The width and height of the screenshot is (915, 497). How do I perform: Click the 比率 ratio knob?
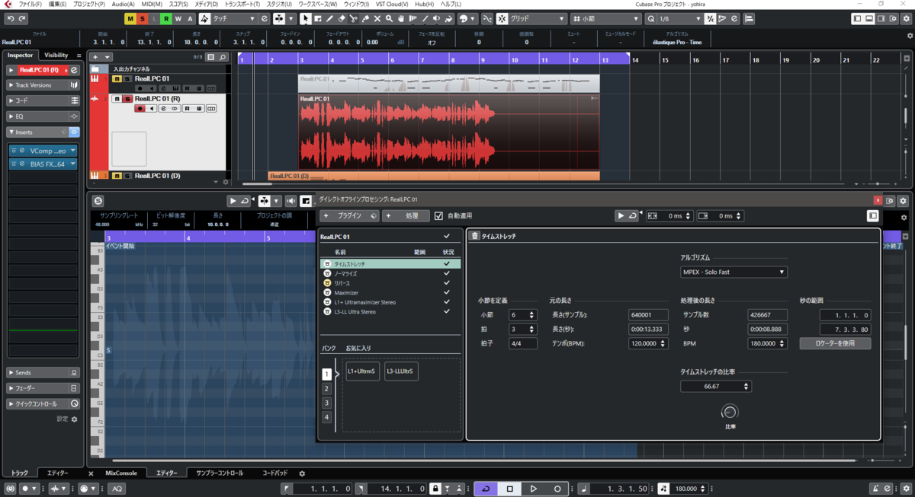(x=730, y=412)
